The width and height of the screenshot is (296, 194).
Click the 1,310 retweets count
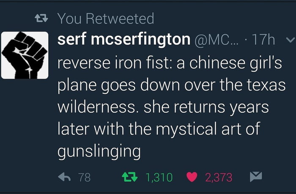[159, 177]
